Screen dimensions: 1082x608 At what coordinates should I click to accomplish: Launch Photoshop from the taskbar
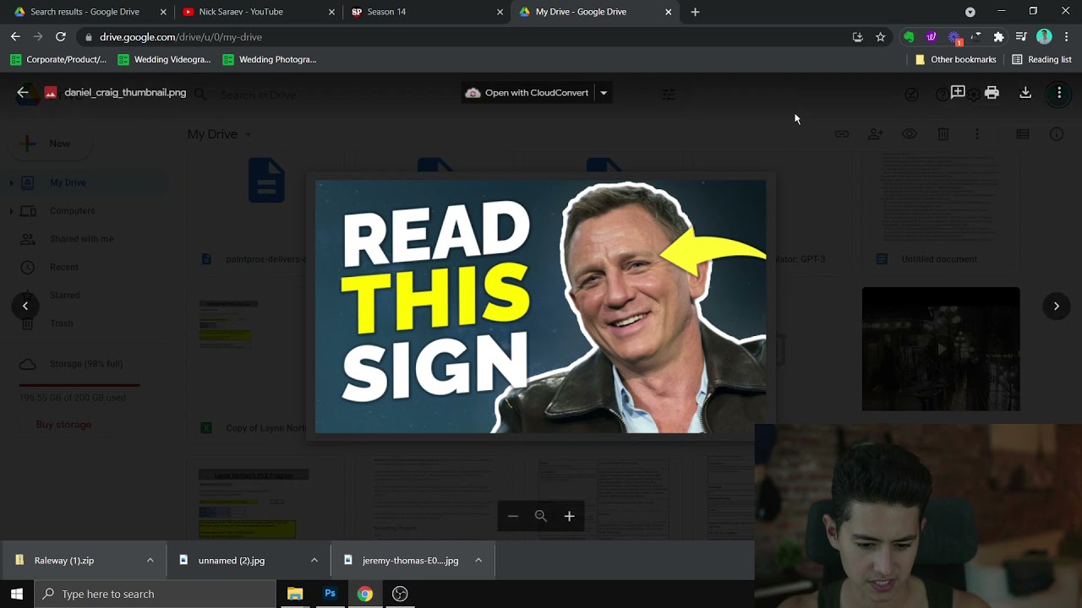(x=330, y=593)
